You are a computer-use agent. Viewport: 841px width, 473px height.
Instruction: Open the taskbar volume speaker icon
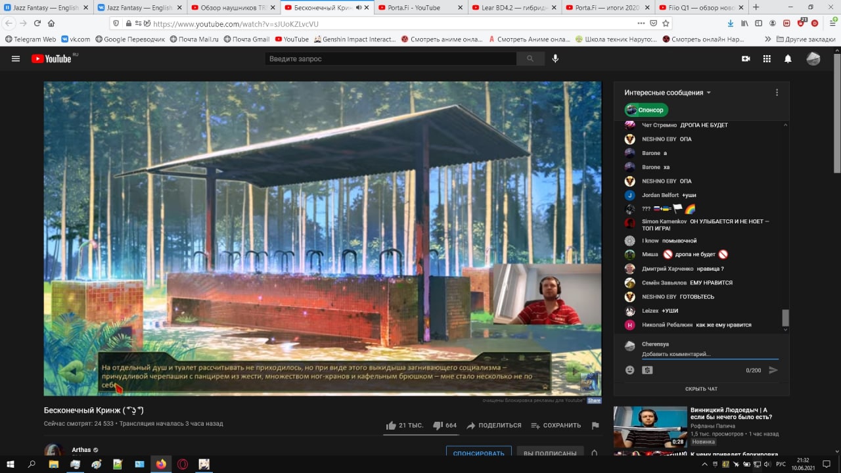pos(768,464)
